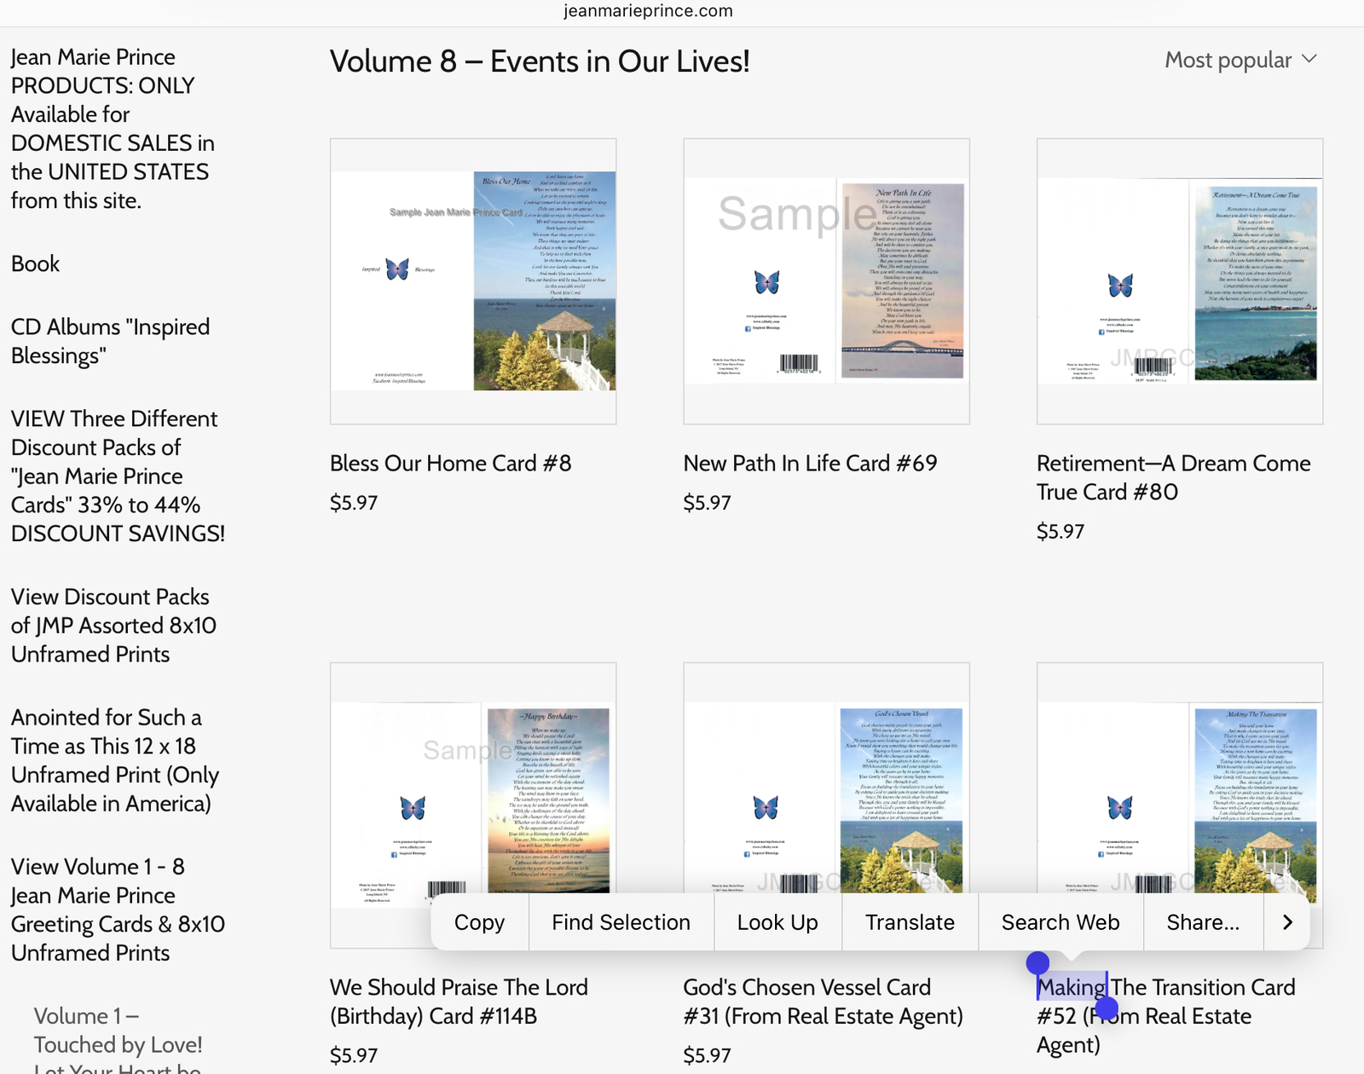Open Jean Marie Prince PRODUCTS domestic sales link
The image size is (1364, 1074).
coord(113,129)
